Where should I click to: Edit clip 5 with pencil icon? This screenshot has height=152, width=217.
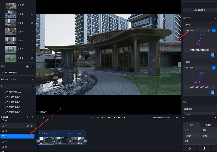tap(28, 126)
